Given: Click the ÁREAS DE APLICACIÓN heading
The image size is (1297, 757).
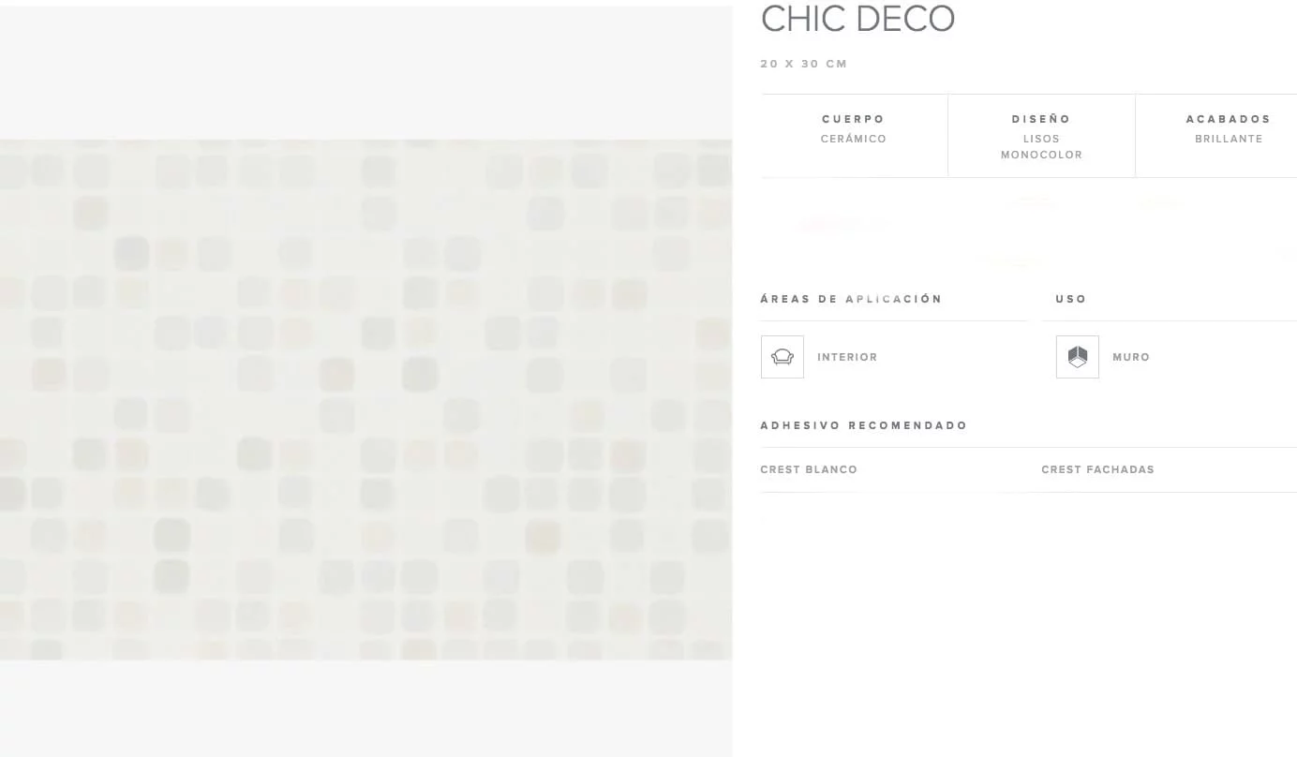Looking at the screenshot, I should click(x=851, y=299).
